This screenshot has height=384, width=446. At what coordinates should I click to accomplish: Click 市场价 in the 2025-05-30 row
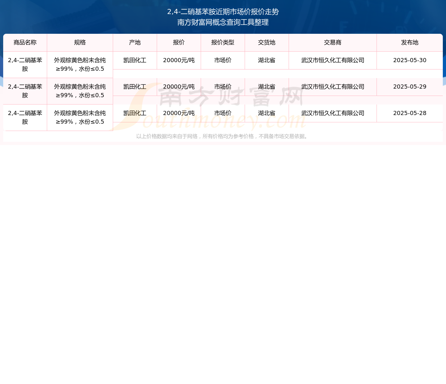tap(223, 60)
